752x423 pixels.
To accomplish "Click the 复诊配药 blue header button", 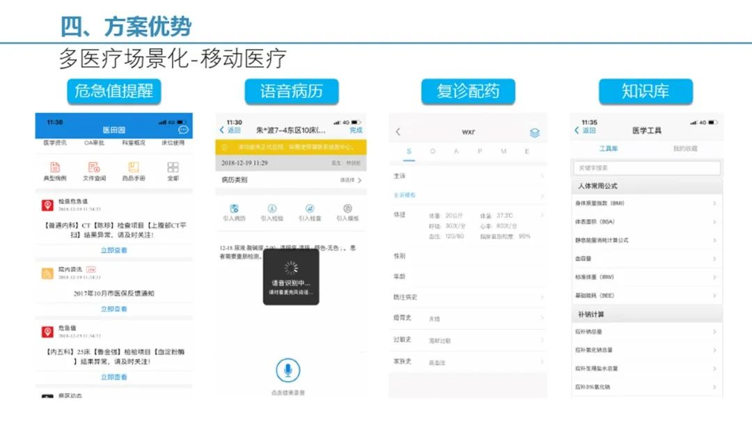I will (x=468, y=91).
